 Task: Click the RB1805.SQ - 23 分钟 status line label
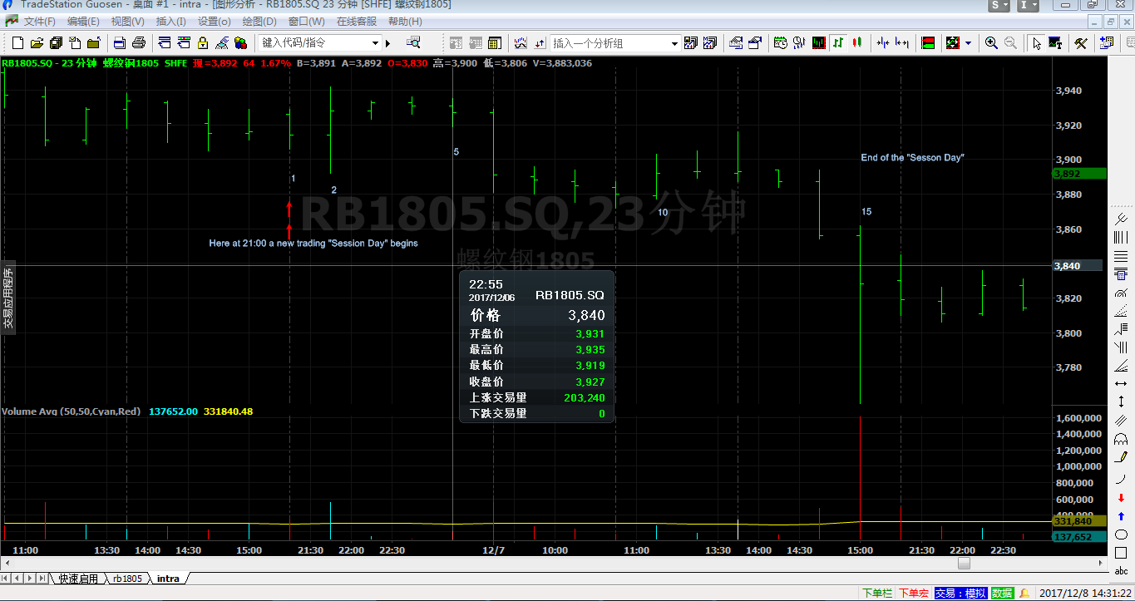point(49,63)
